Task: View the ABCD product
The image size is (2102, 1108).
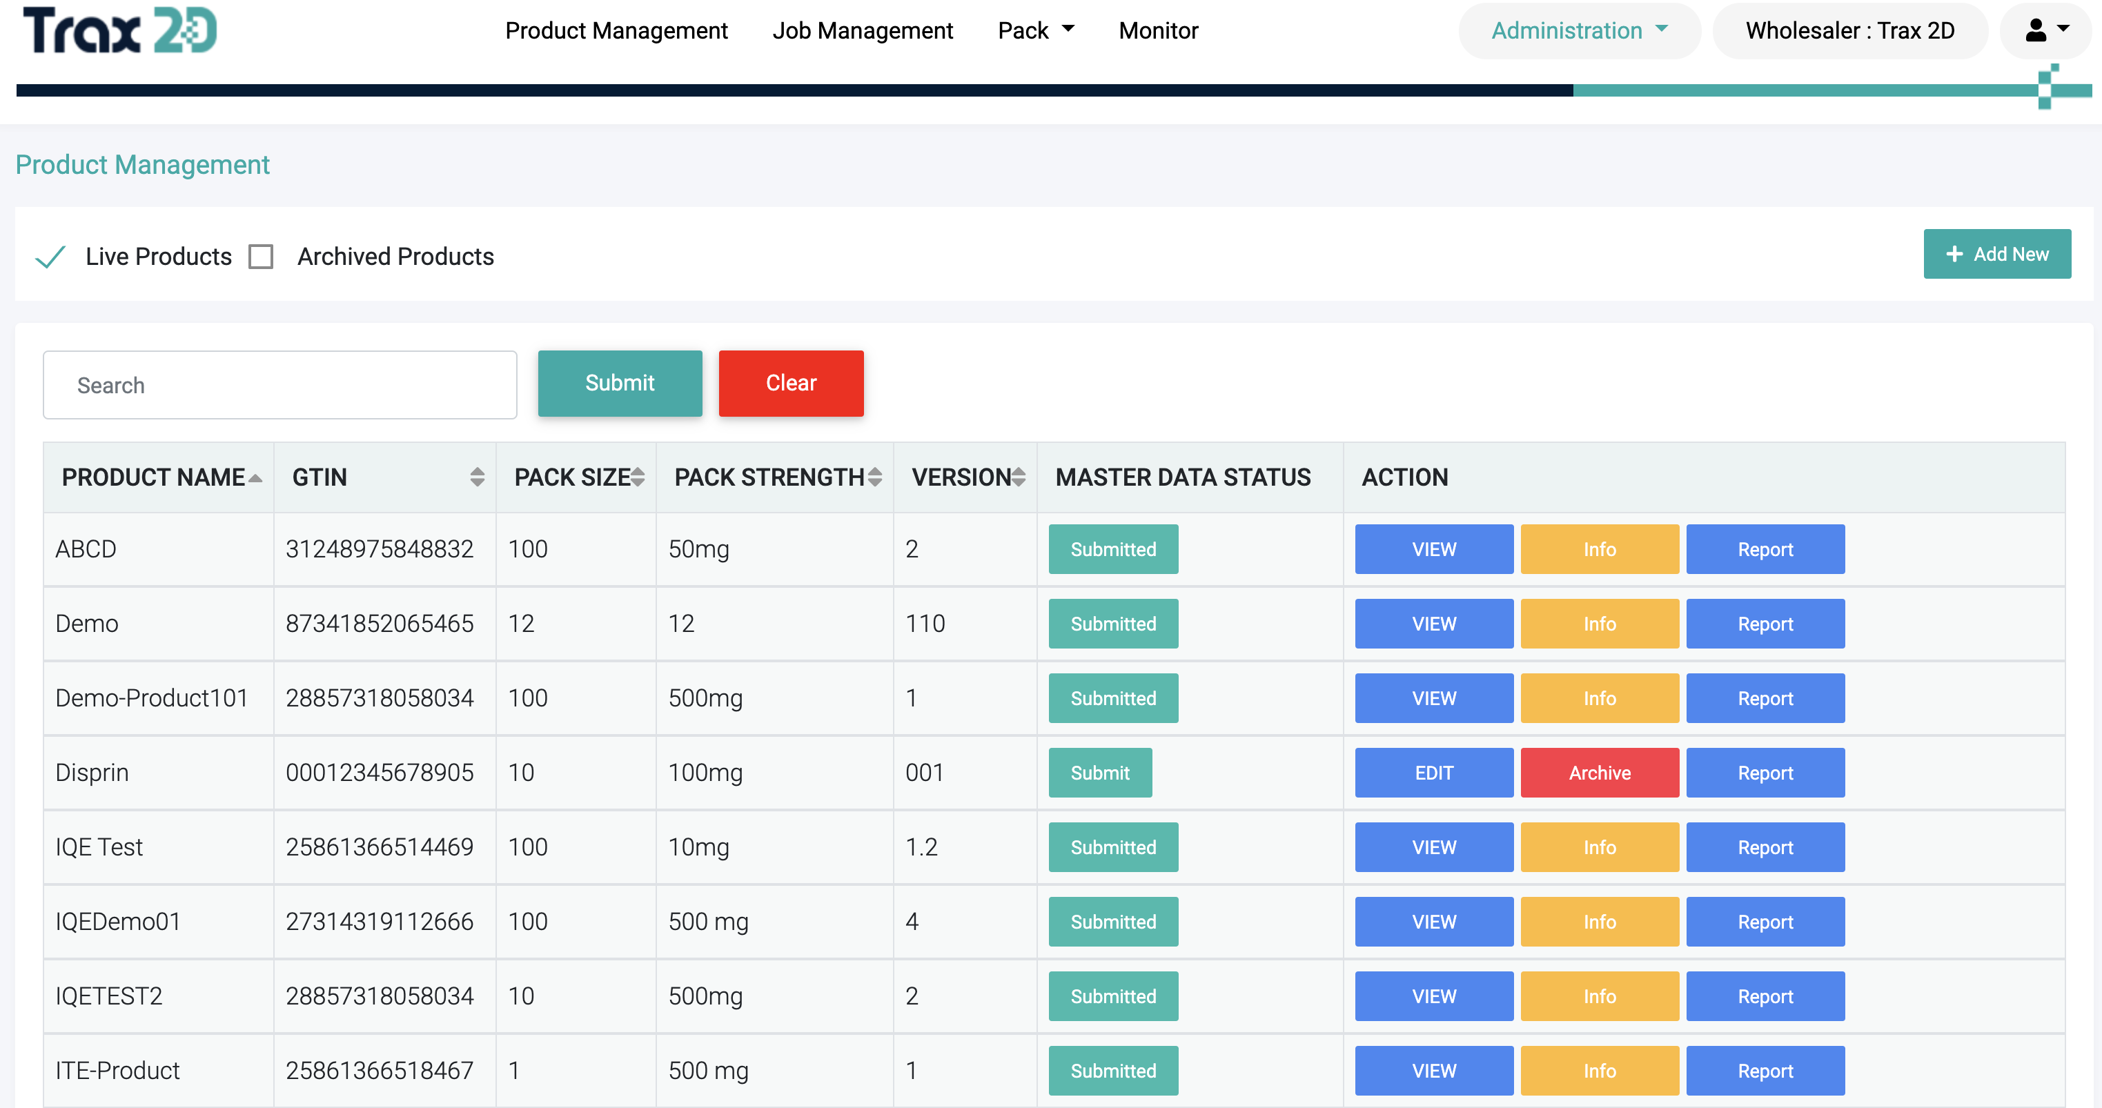Action: (x=1434, y=549)
